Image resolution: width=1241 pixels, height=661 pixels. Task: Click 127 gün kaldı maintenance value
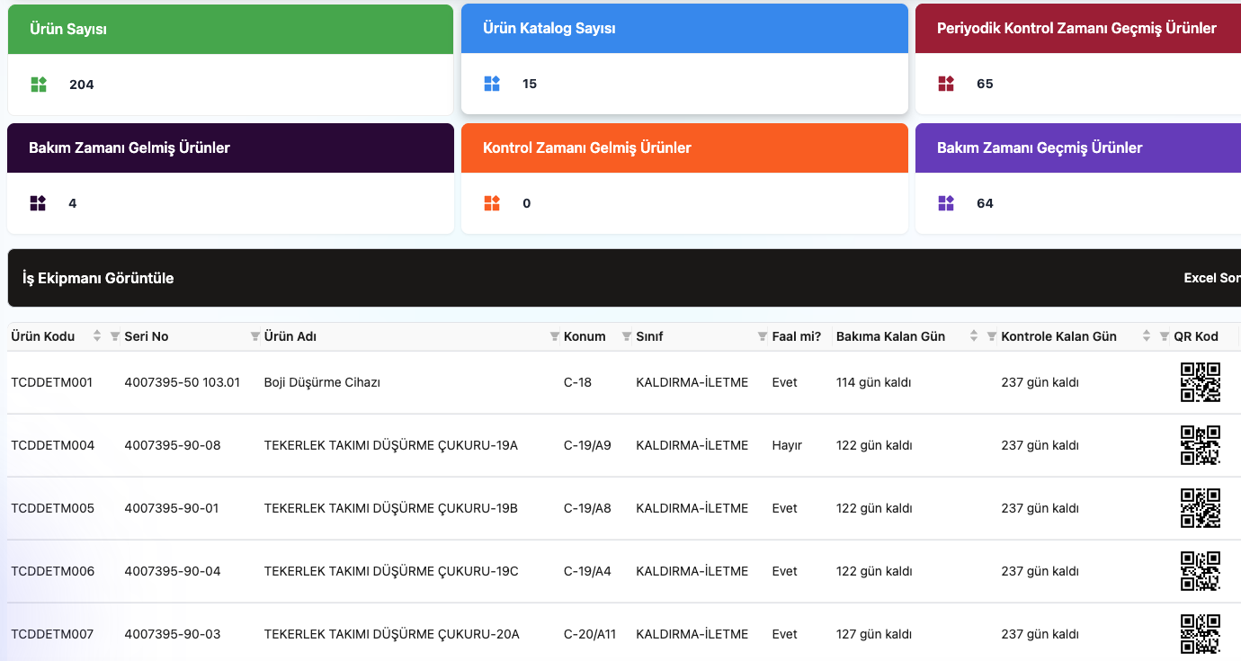[x=875, y=634]
